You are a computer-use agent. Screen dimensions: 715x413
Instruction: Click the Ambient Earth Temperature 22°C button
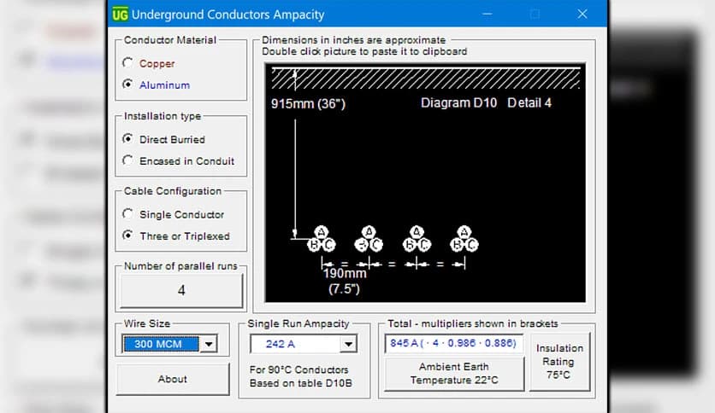pos(453,374)
